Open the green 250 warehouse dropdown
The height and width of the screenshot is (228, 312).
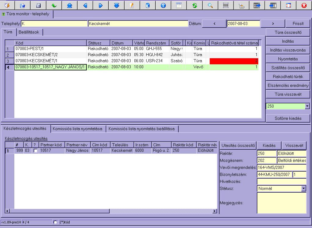(307, 106)
